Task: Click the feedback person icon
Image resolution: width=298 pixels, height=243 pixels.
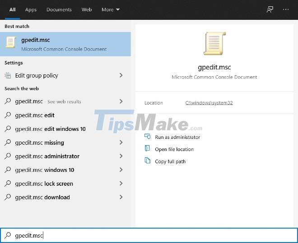Action: (x=270, y=9)
